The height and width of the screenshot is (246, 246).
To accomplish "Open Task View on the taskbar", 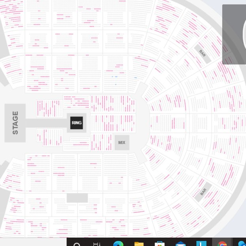I will 97,244.
